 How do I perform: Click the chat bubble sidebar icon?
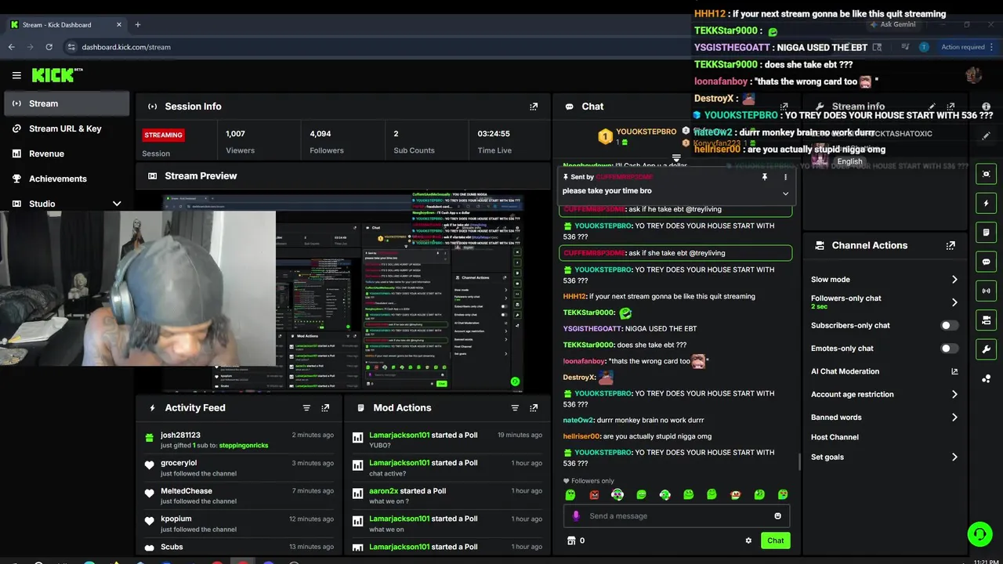(986, 262)
